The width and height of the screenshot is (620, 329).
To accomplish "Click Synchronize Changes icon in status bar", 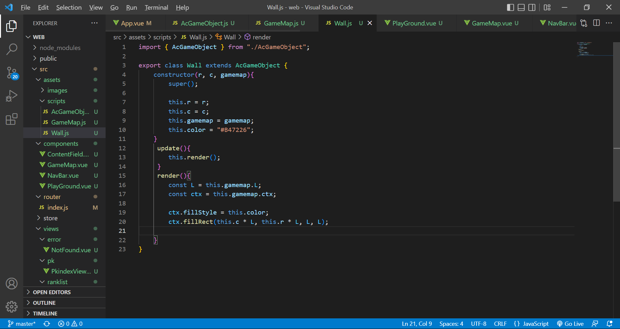I will point(47,324).
